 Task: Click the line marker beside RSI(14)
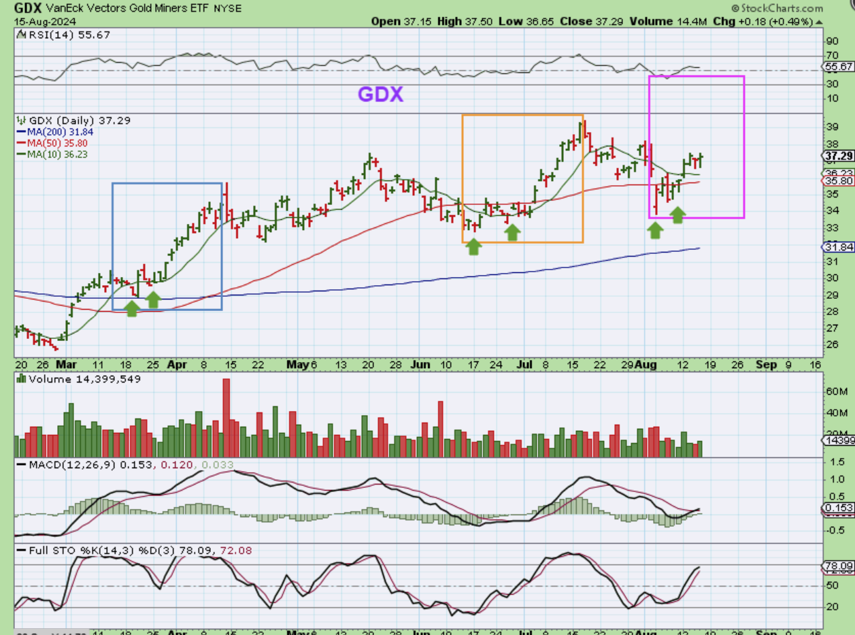pos(20,34)
